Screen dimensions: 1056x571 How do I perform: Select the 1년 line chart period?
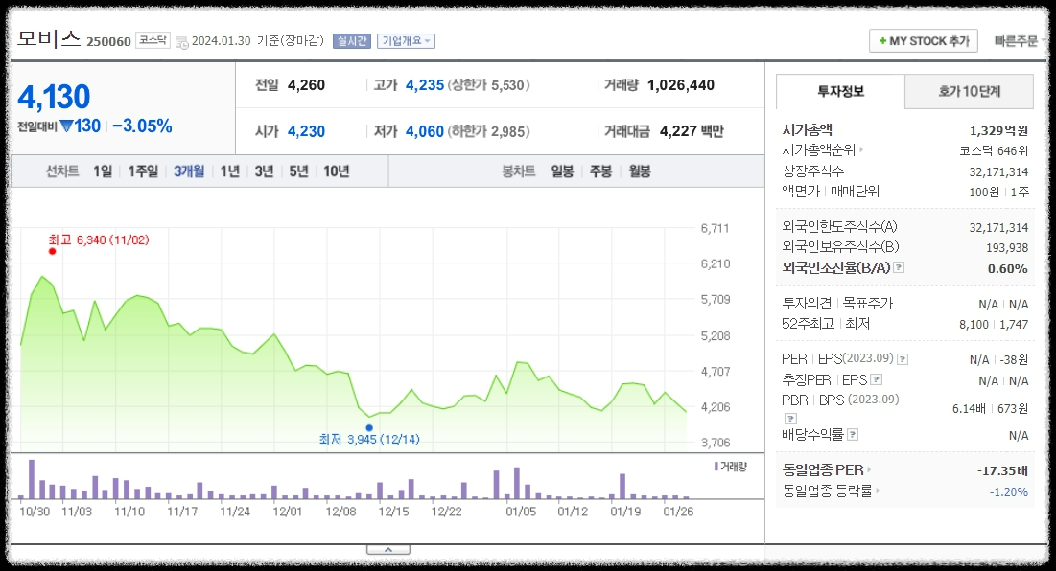[x=229, y=171]
